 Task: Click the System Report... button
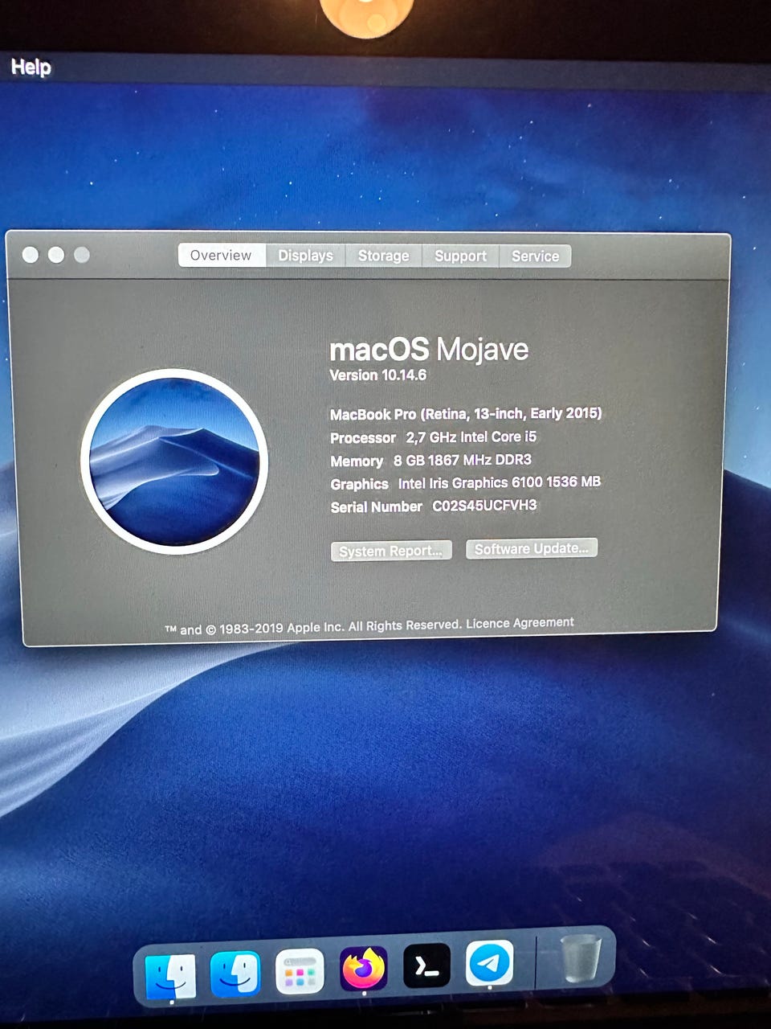coord(391,551)
